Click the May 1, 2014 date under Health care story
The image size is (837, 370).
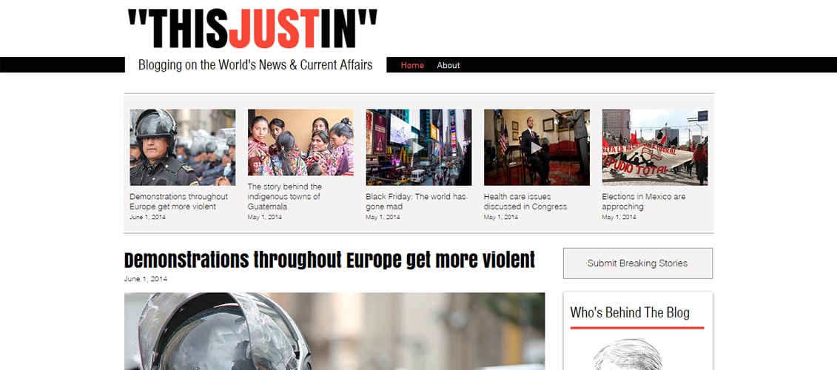point(501,218)
